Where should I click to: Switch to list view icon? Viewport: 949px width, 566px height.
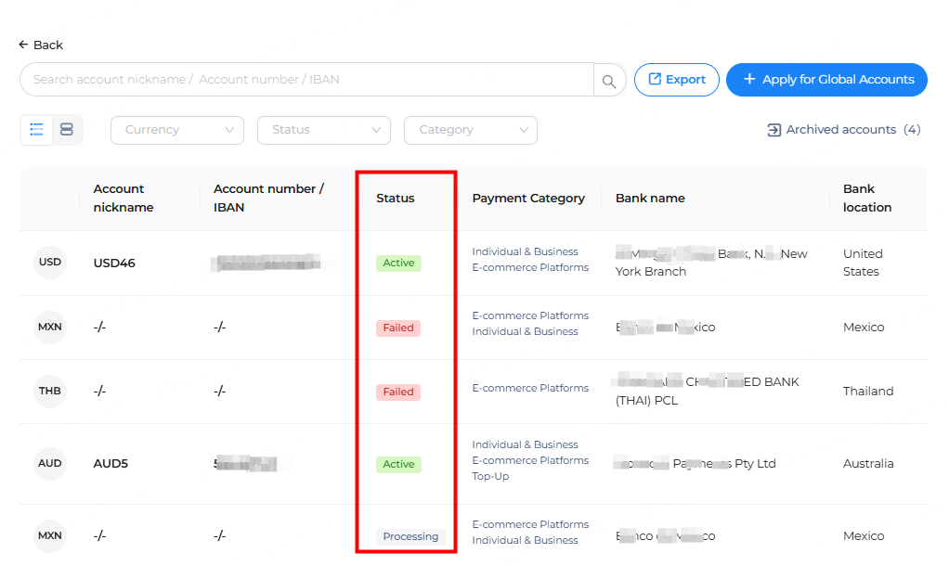tap(36, 129)
